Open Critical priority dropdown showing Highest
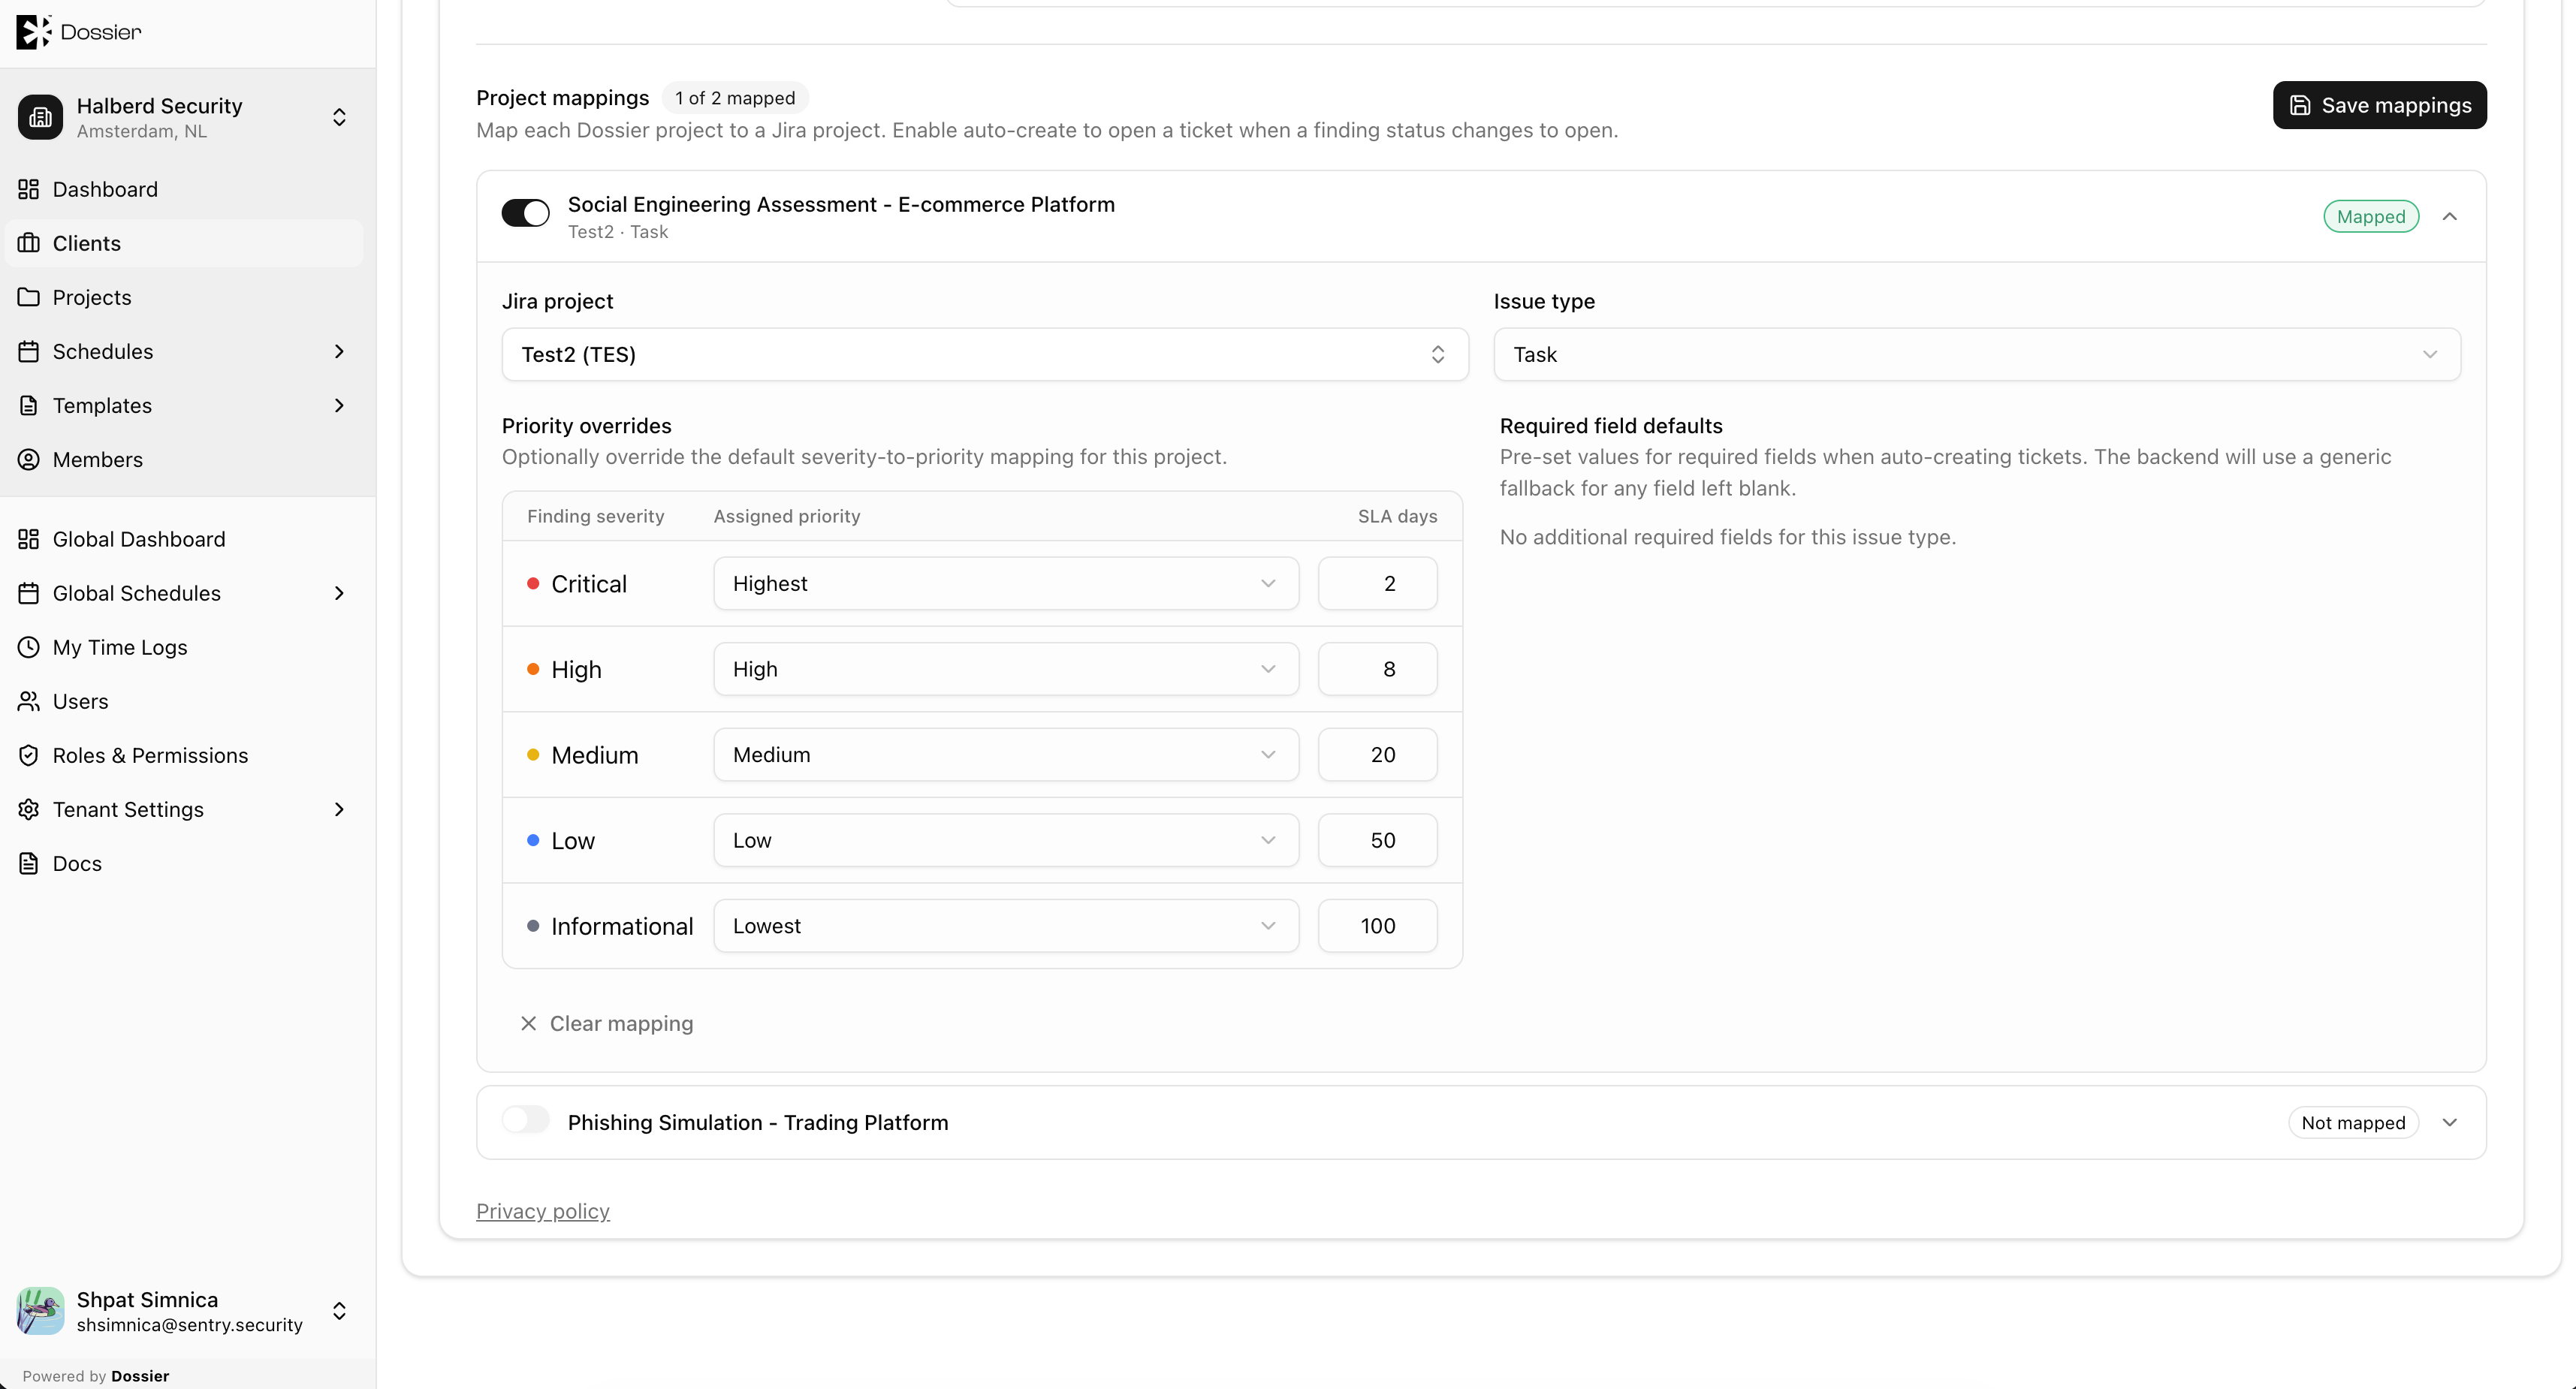 point(1006,583)
